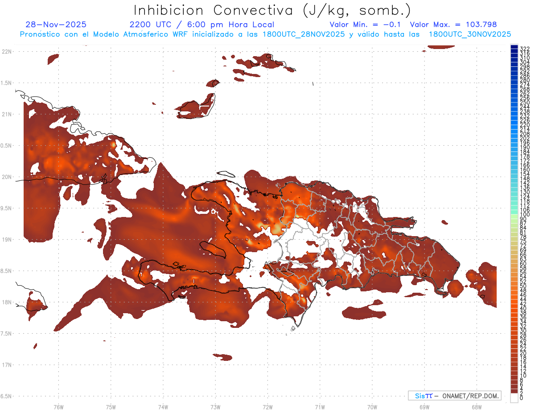Click the '10' value on the color scale
Viewport: 535px width, 413px height.
coord(523,376)
